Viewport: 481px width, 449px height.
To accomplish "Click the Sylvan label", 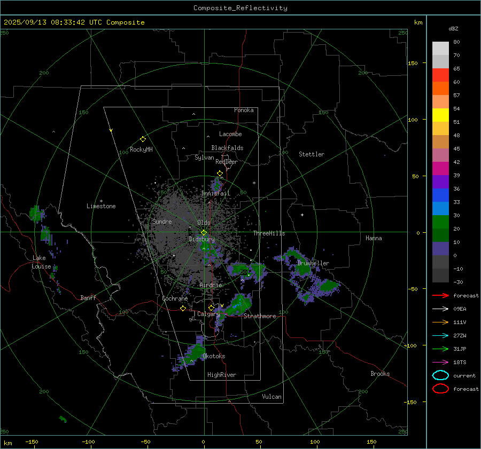I will click(204, 157).
